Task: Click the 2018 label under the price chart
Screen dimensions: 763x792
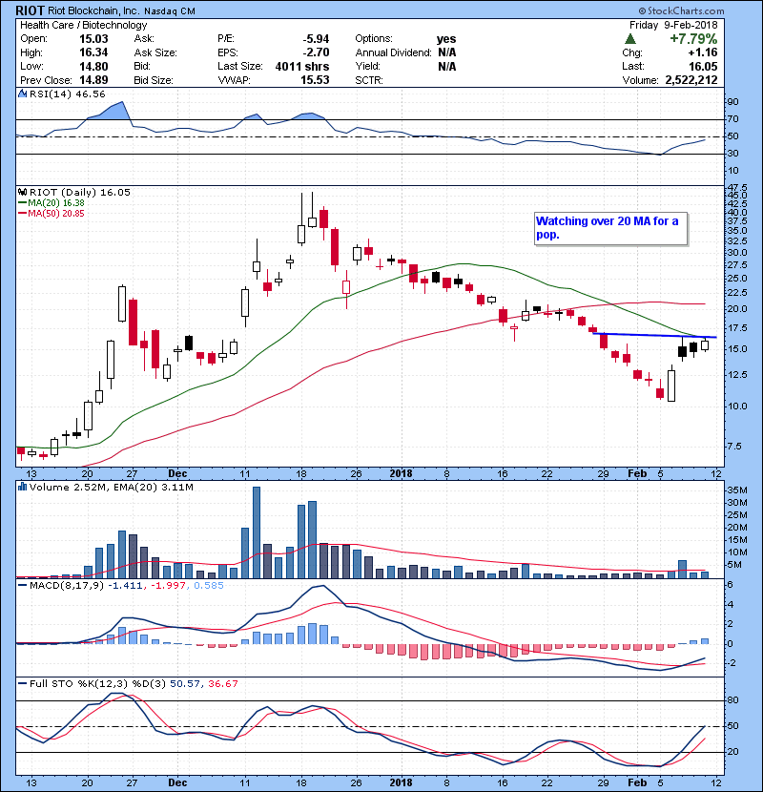Action: 402,474
